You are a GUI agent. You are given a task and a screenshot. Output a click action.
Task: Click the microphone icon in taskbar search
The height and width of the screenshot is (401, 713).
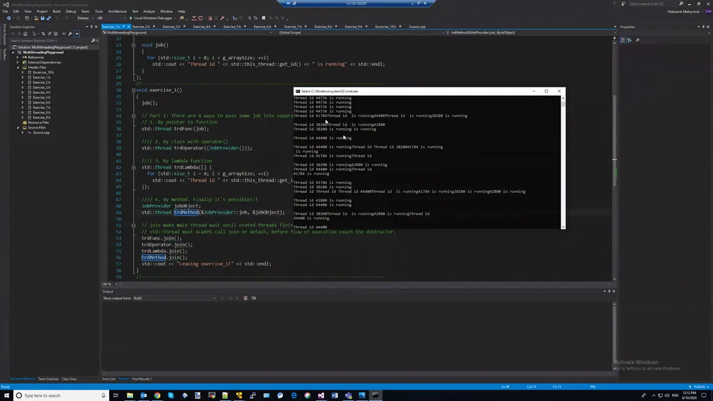click(103, 395)
